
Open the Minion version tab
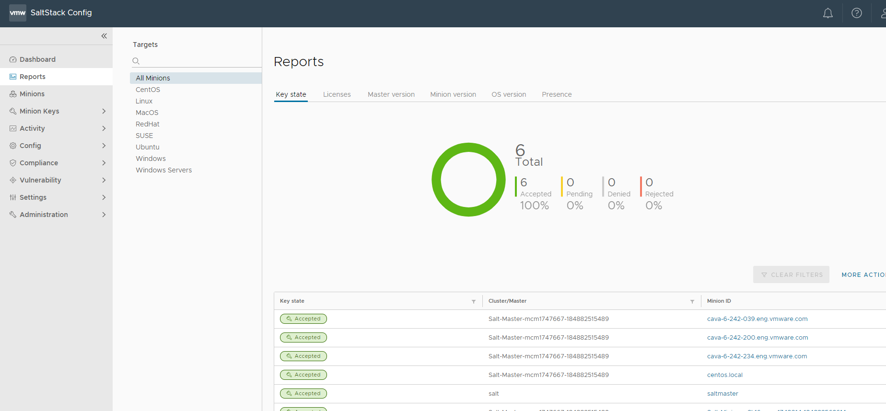(x=453, y=94)
